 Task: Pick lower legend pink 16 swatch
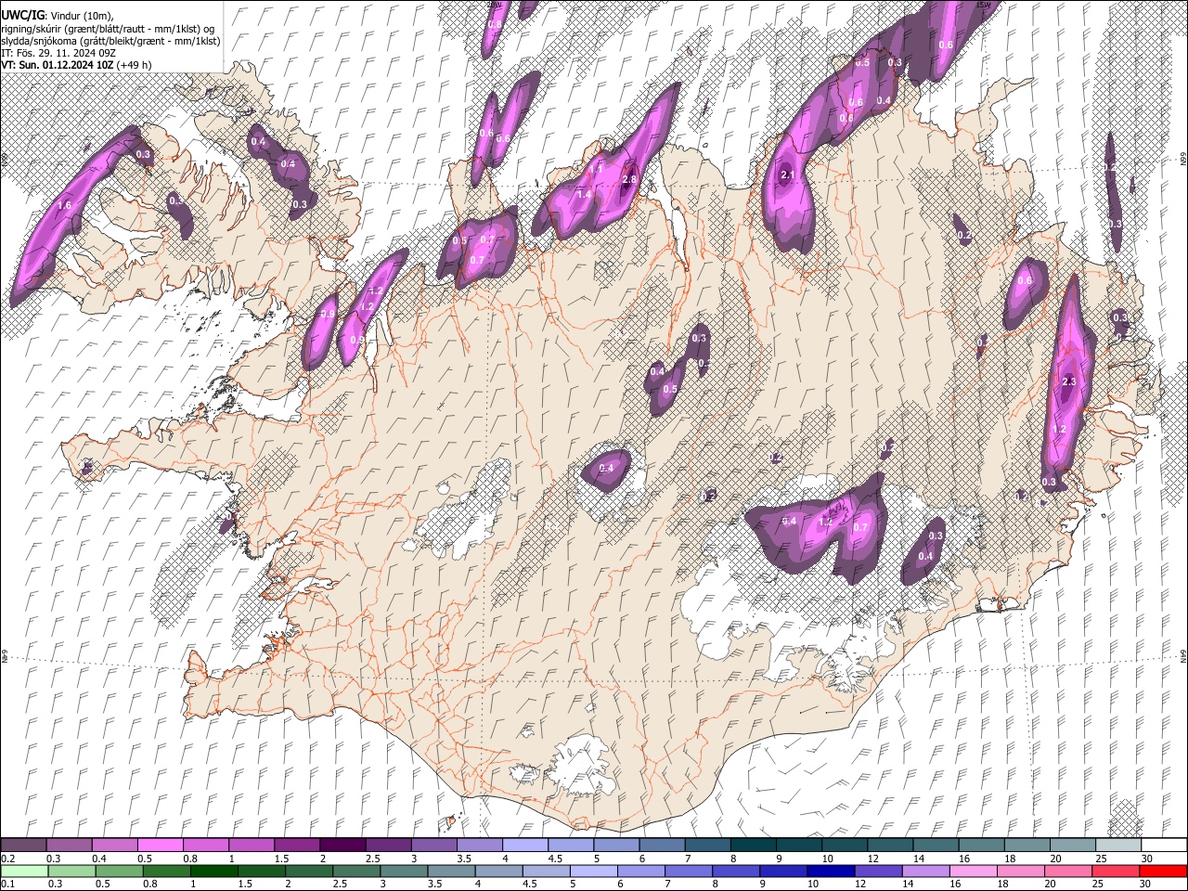[x=974, y=871]
